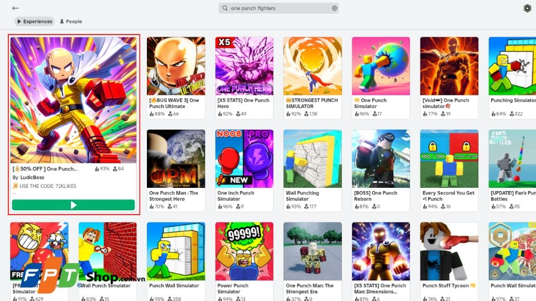Click the 'STRONGEST PUNCH SIMULATOR' title text
This screenshot has height=301, width=536.
click(312, 103)
